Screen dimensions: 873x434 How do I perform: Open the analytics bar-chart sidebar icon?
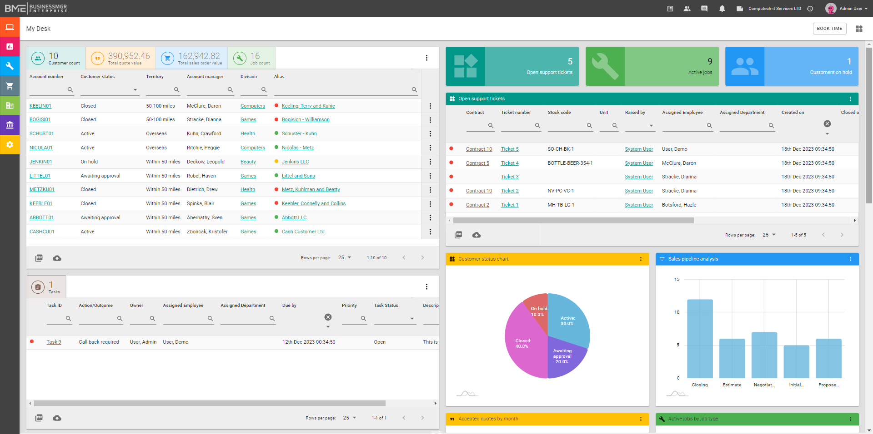pos(10,46)
